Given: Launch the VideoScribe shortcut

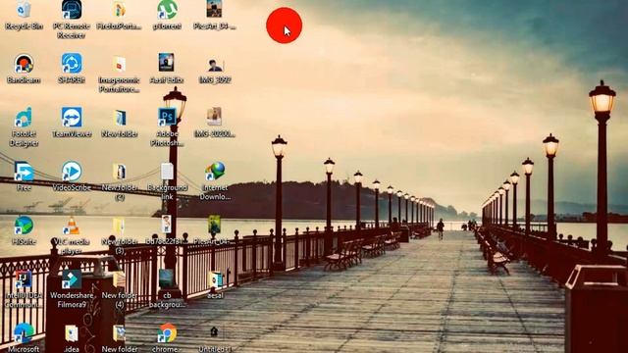Looking at the screenshot, I should point(72,172).
